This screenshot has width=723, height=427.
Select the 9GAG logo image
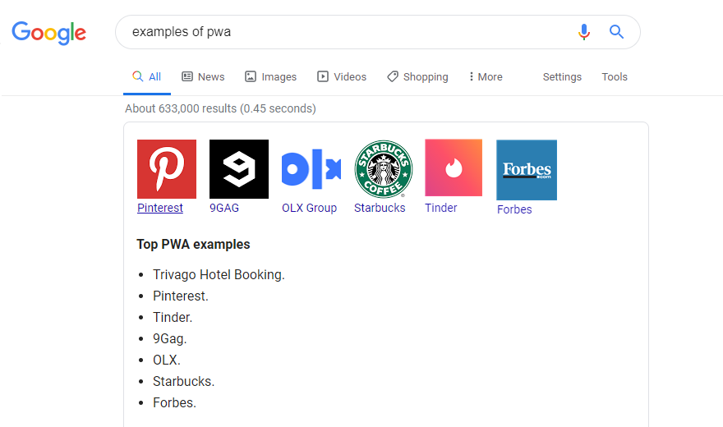[239, 169]
